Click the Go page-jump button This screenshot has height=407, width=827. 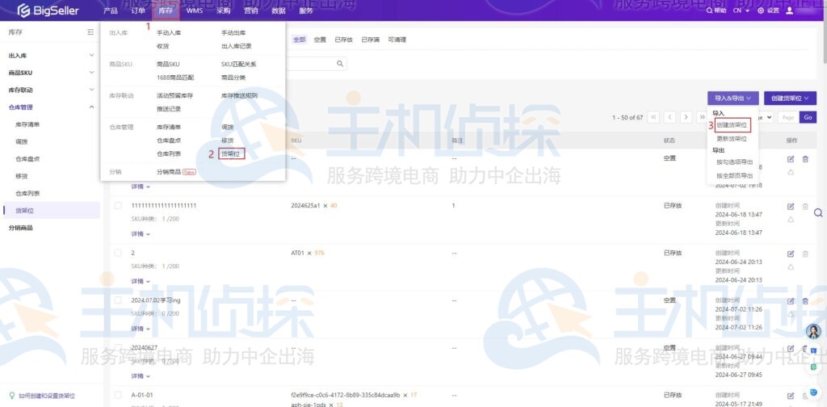pos(808,117)
